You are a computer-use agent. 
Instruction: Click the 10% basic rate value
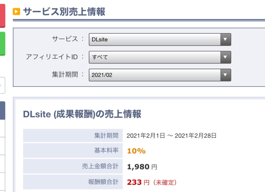pyautogui.click(x=136, y=151)
